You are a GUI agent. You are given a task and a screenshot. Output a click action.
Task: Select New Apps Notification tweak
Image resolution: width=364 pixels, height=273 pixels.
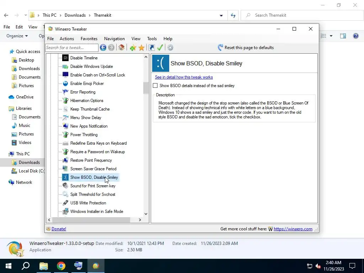point(89,126)
